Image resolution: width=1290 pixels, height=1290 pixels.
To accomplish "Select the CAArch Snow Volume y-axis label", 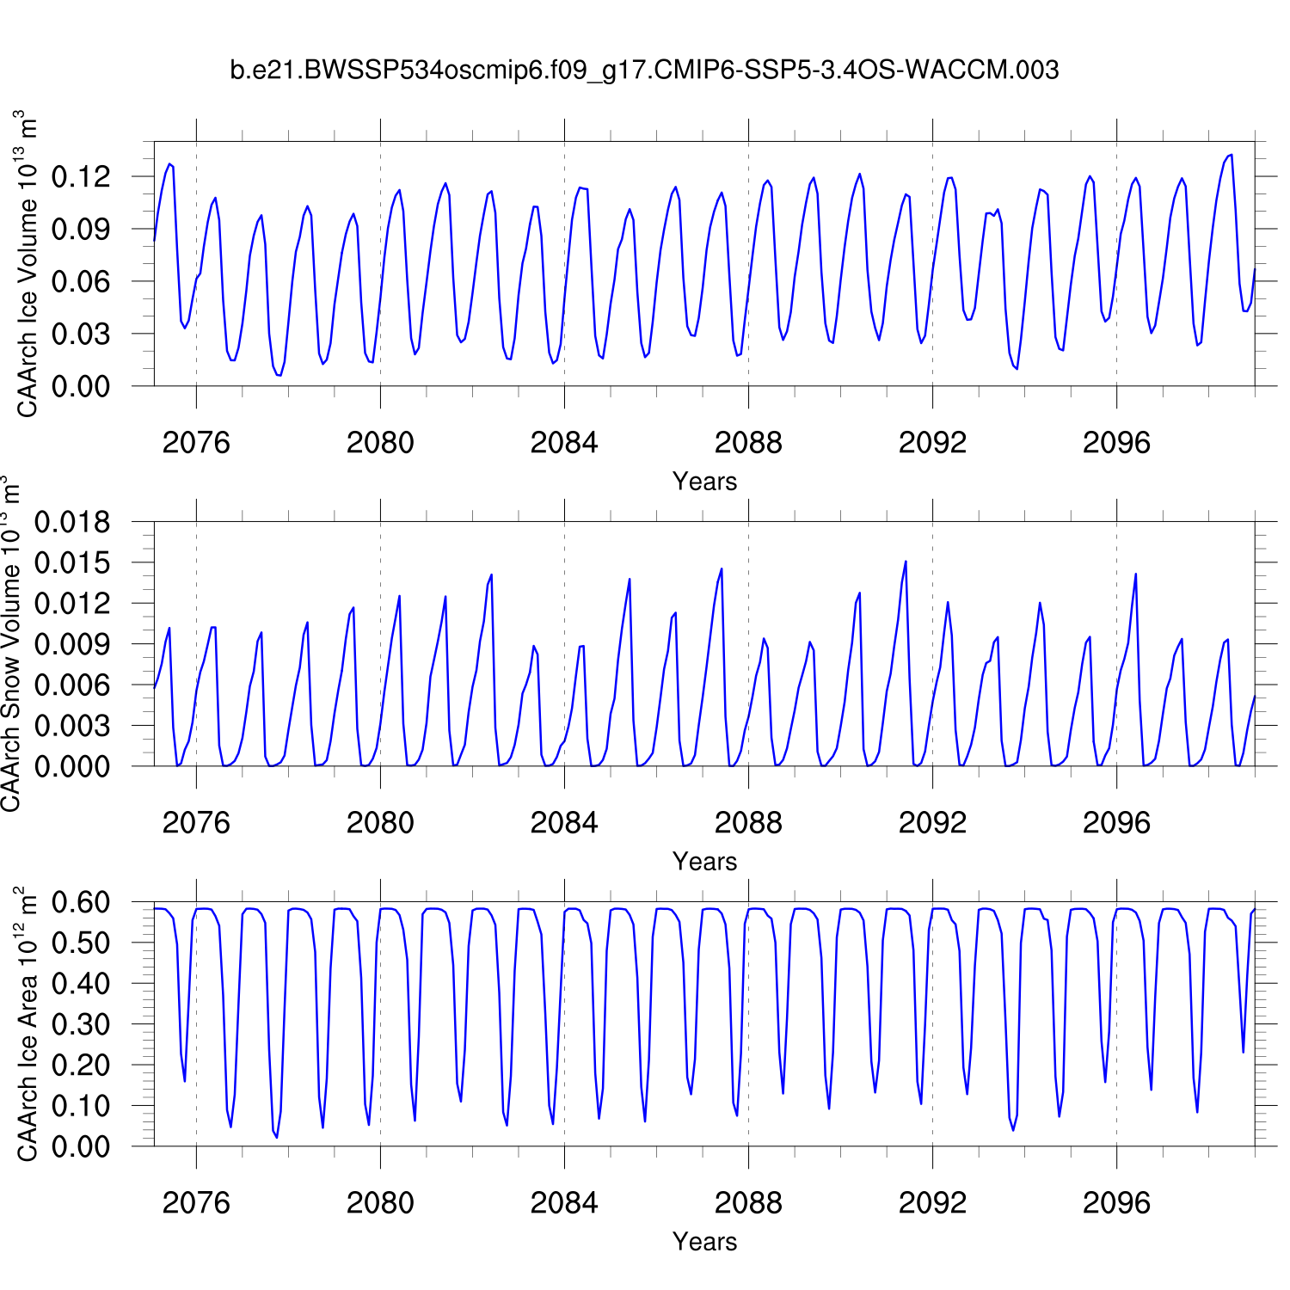I will 10,643.
